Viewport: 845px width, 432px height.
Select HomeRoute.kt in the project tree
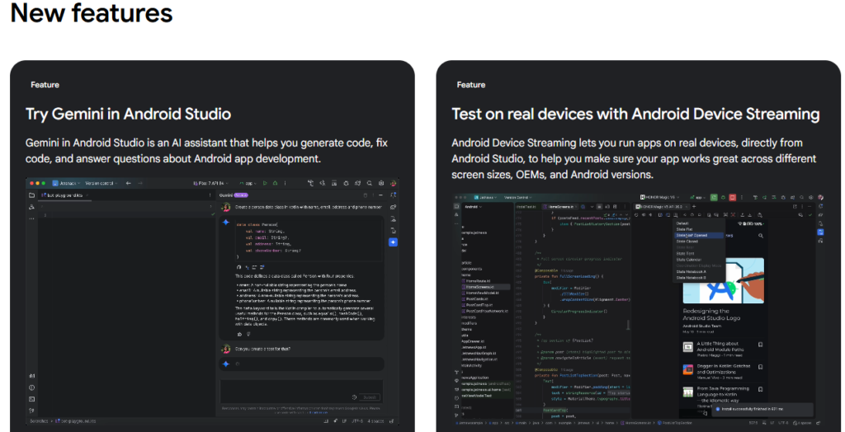point(478,280)
